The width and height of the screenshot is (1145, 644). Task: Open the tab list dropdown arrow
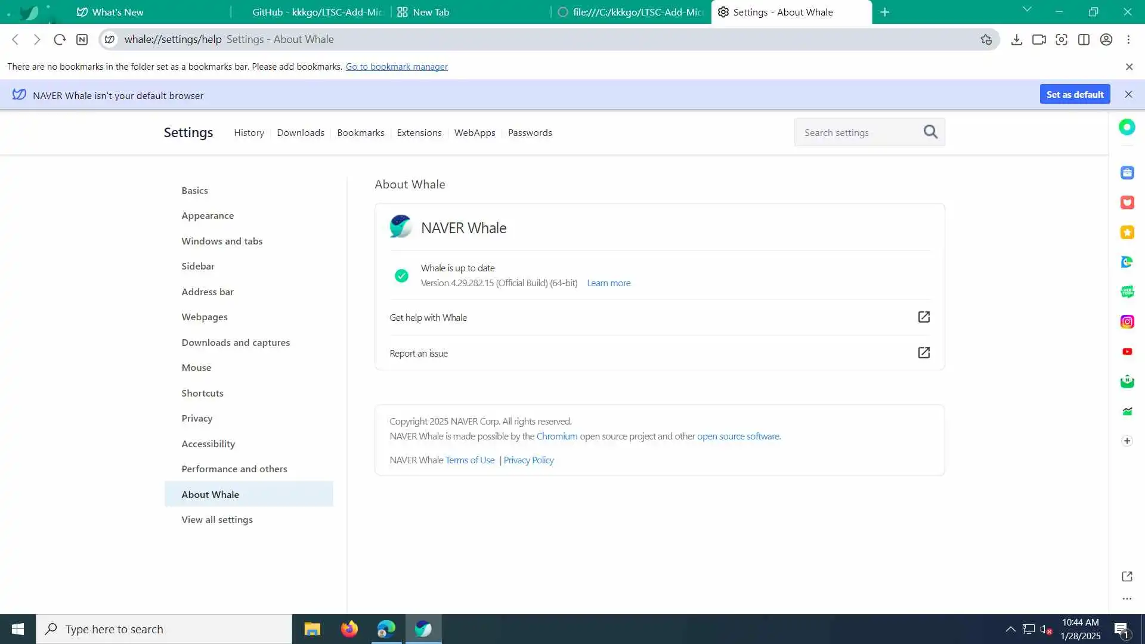point(1027,10)
